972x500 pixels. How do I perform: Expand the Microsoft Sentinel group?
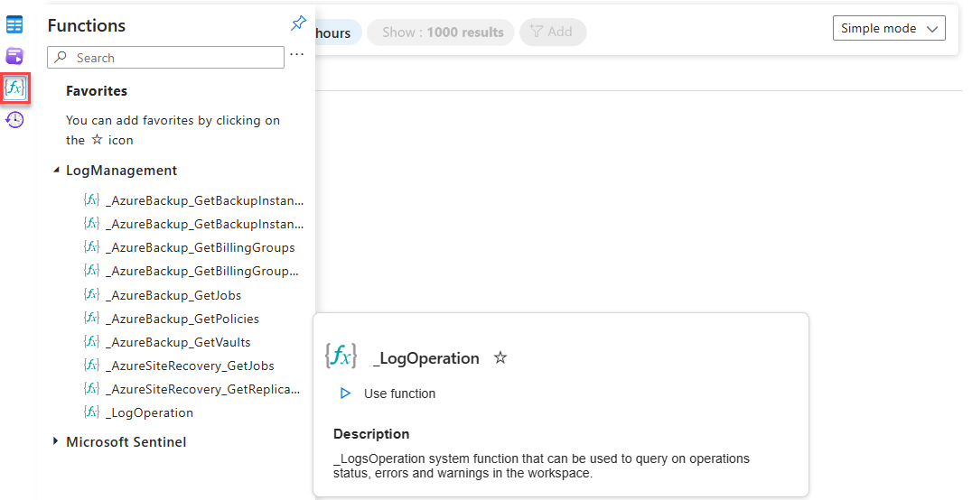(x=56, y=441)
